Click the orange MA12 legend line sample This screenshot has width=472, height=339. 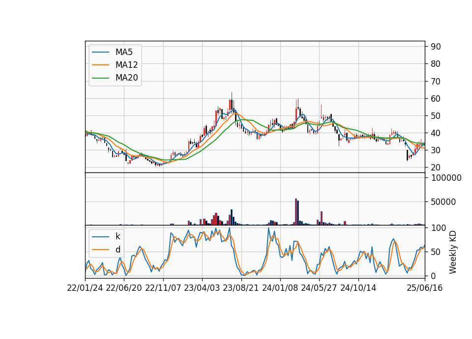100,65
